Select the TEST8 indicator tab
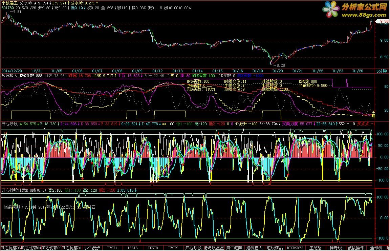Image resolution: width=390 pixels, height=251 pixels. (x=153, y=248)
